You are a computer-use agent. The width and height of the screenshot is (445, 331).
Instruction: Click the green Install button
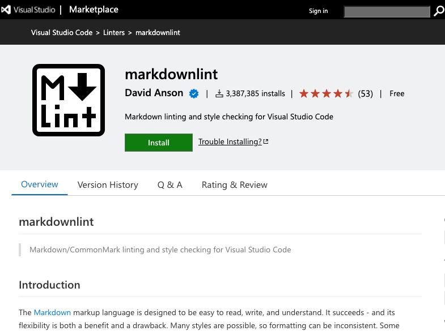coord(159,143)
